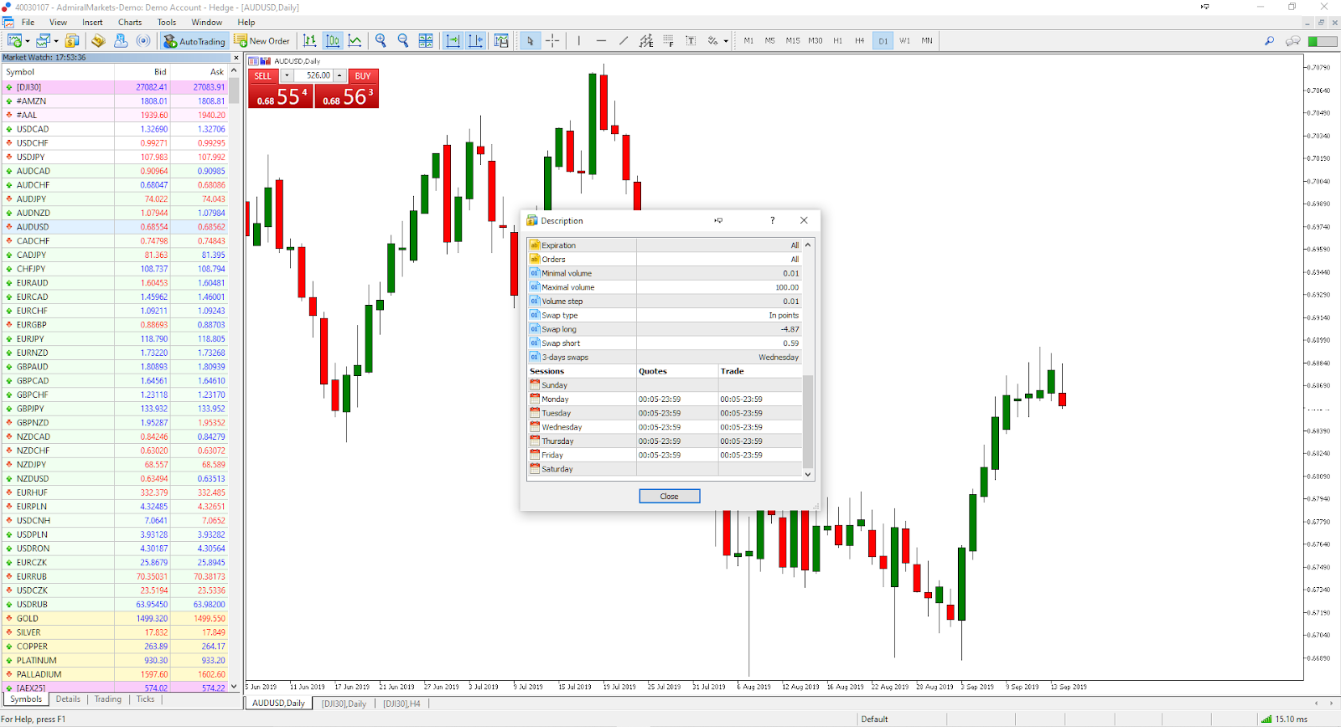Viewport: 1341px width, 727px height.
Task: Open the Navigator panel icon
Action: [121, 40]
